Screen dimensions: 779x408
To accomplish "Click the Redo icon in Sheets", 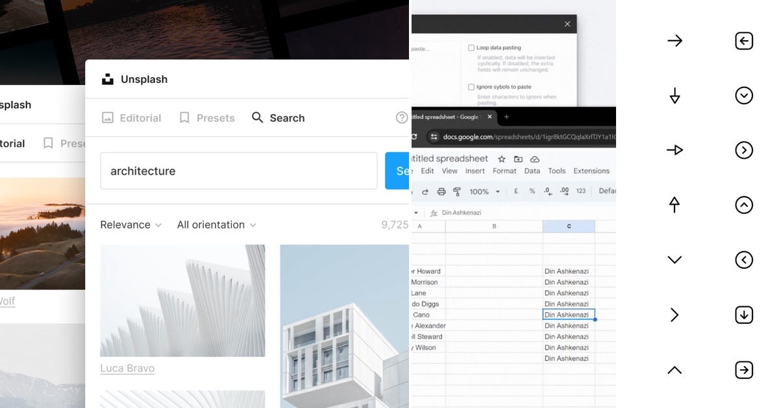I will (x=425, y=191).
